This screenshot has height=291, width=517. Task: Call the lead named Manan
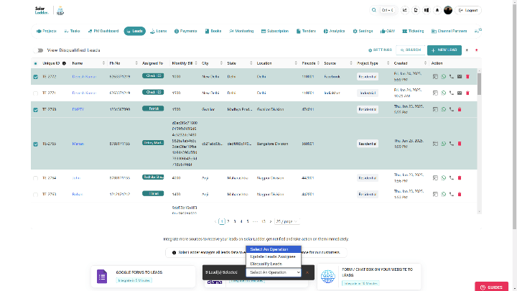(x=451, y=144)
